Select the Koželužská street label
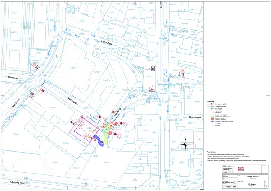 coord(107,43)
